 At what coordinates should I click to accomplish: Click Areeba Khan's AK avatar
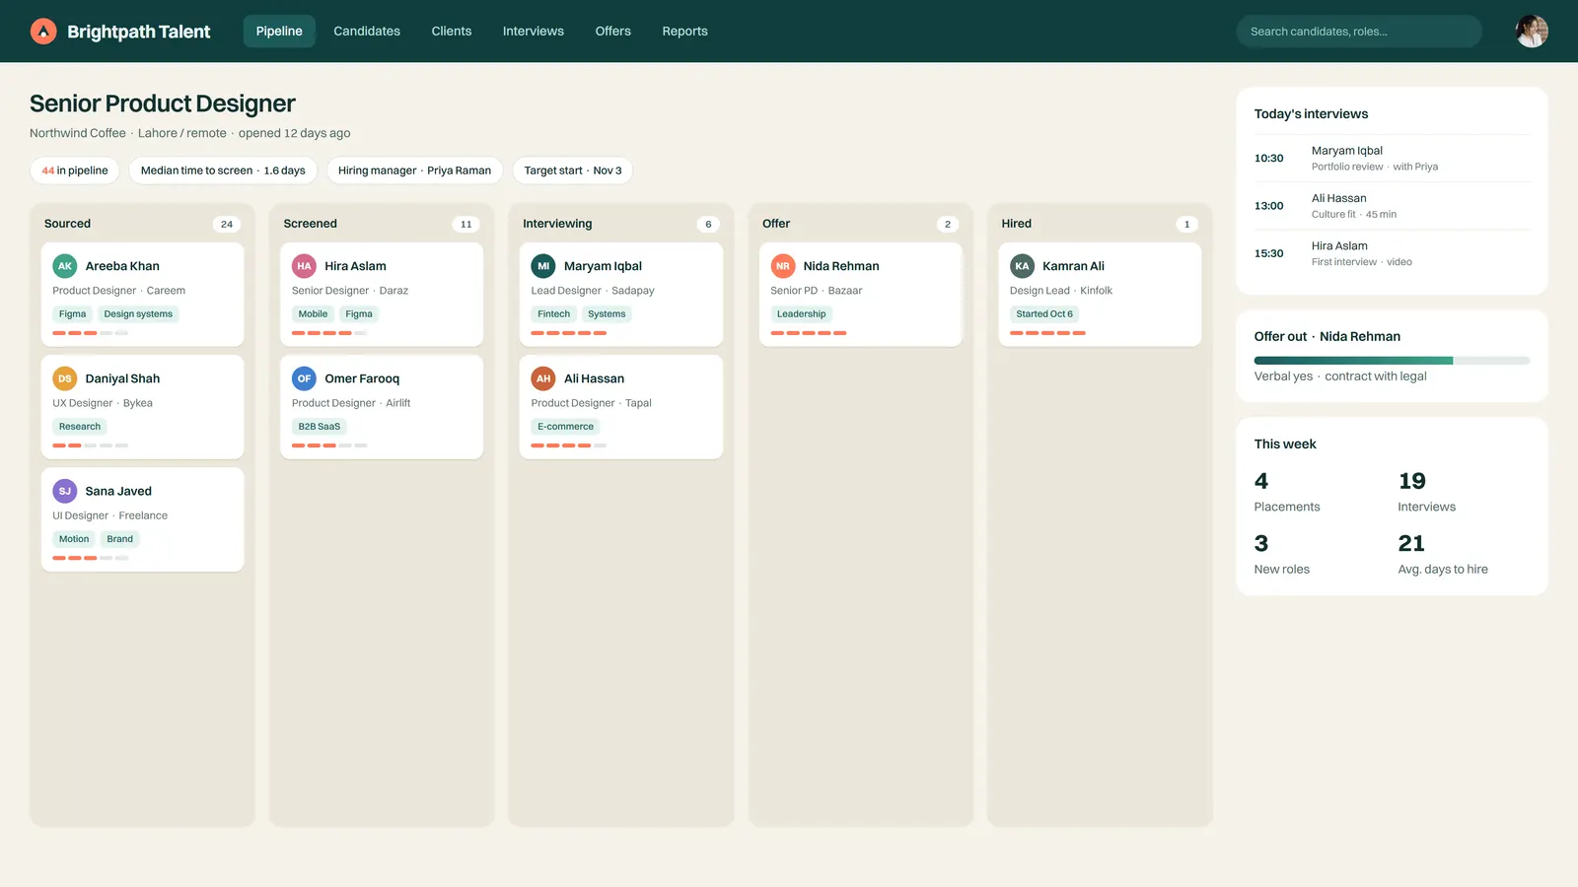click(x=65, y=266)
